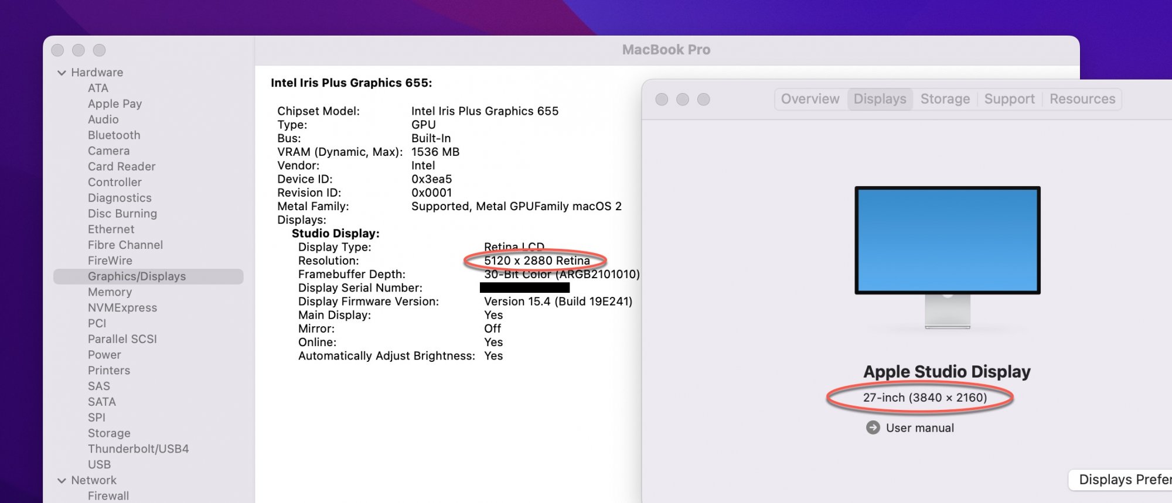This screenshot has height=503, width=1172.
Task: Open SPI hardware entry
Action: [97, 418]
